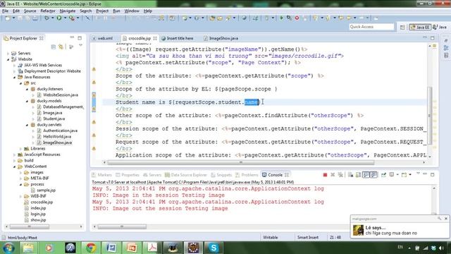Click the Windows Start button

coord(8,248)
